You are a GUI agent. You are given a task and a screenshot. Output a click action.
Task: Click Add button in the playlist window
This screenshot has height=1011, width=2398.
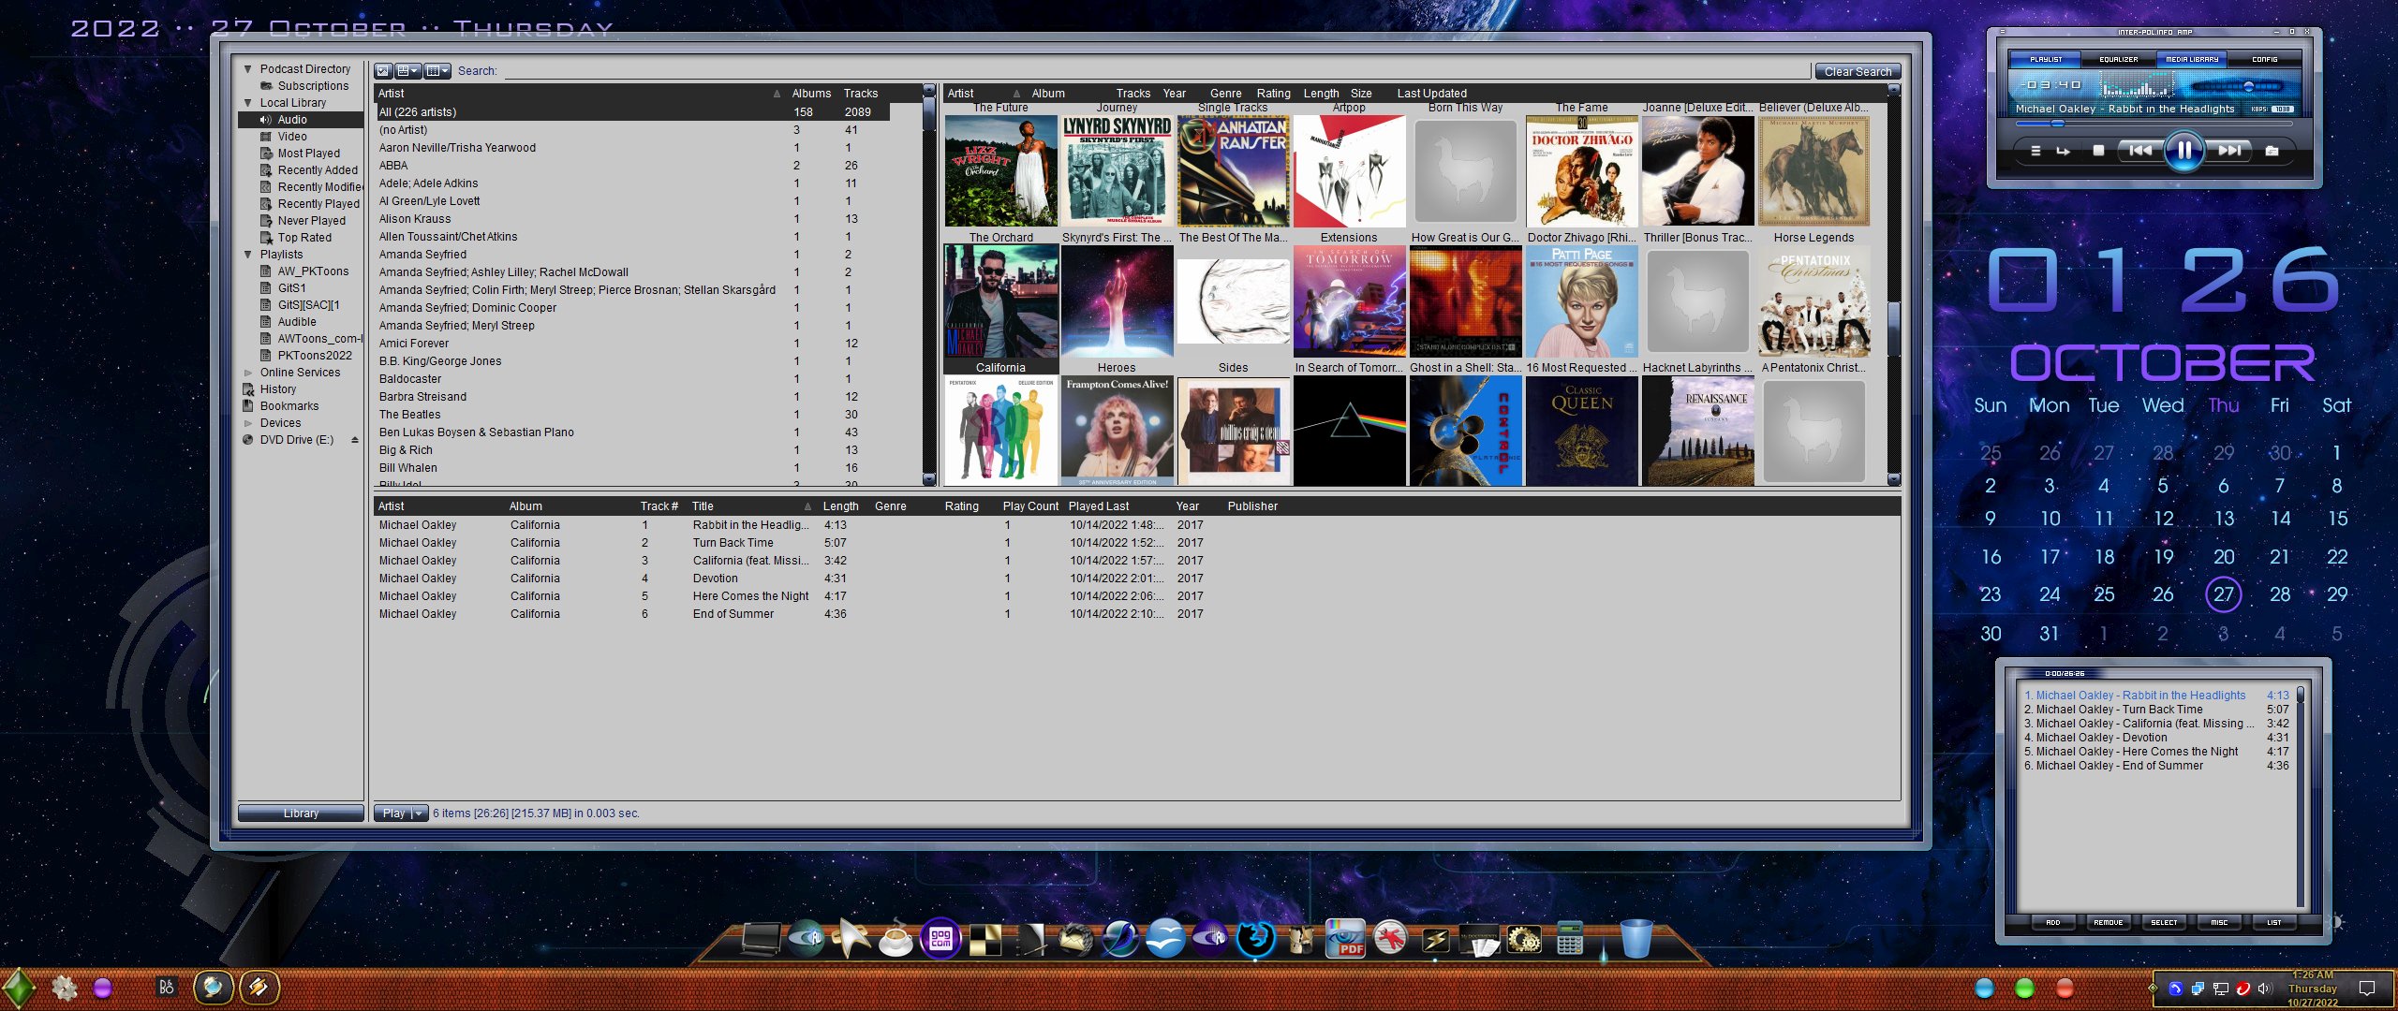click(2052, 922)
